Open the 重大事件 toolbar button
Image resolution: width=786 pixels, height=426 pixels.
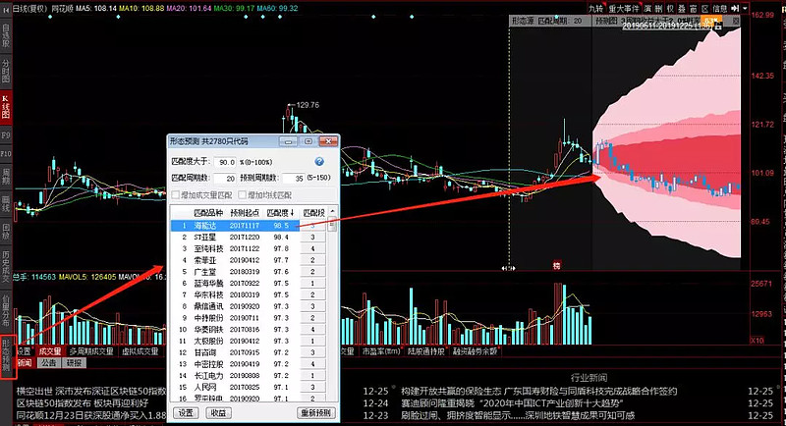624,9
